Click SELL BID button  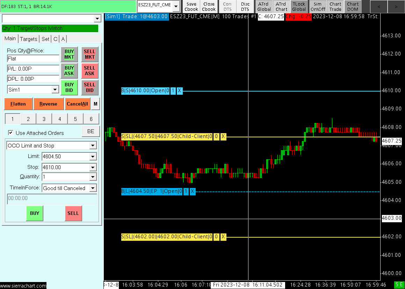(x=89, y=88)
